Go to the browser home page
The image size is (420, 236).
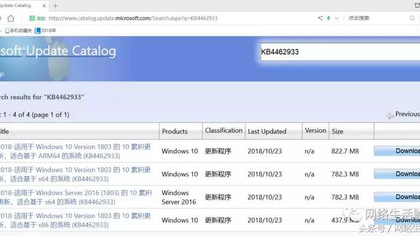[x=10, y=18]
